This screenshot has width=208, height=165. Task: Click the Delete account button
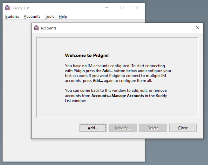pos(153,128)
